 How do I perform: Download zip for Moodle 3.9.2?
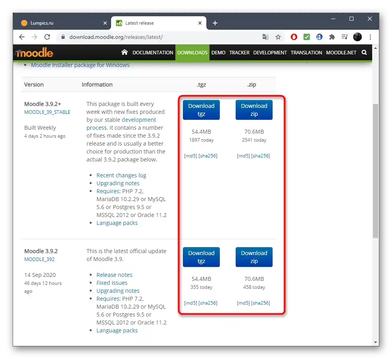254,257
